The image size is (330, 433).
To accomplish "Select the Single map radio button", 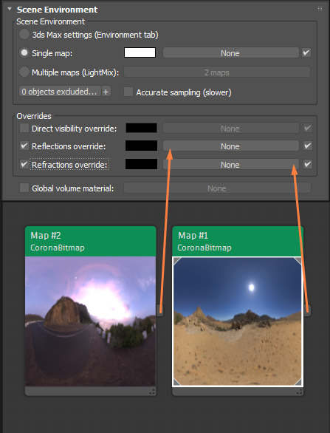I will pos(24,52).
